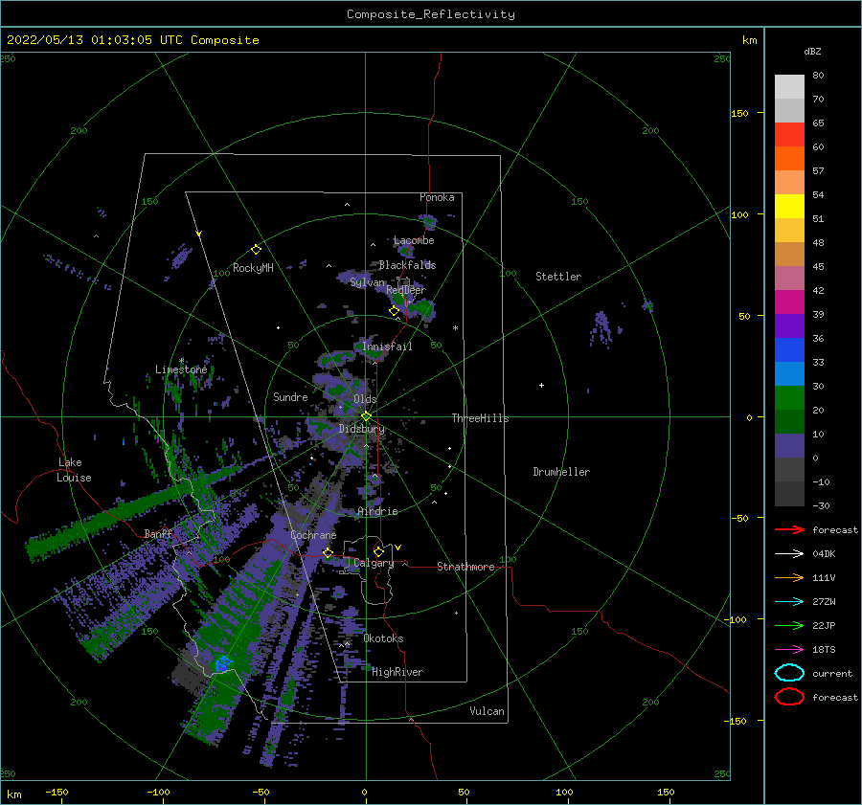862x805 pixels.
Task: Click the yellow diamond marker above Calgary
Action: coord(378,551)
